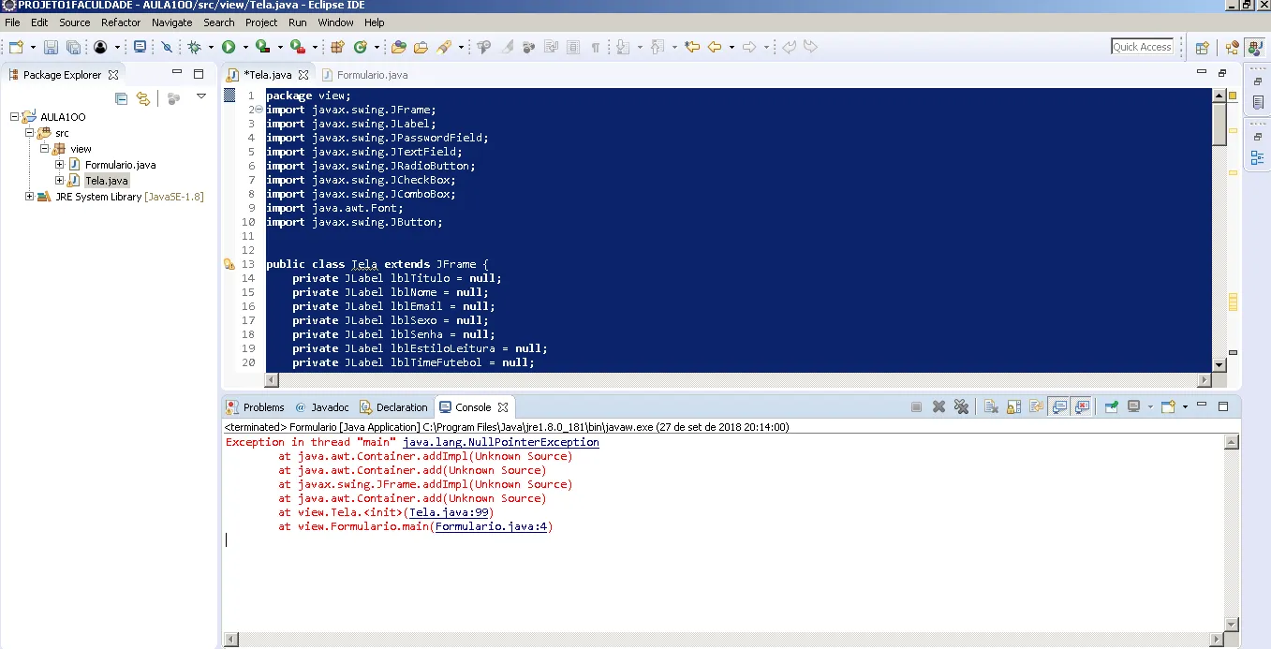Viewport: 1271px width, 649px height.
Task: Open the Run button dropdown arrow
Action: [244, 47]
